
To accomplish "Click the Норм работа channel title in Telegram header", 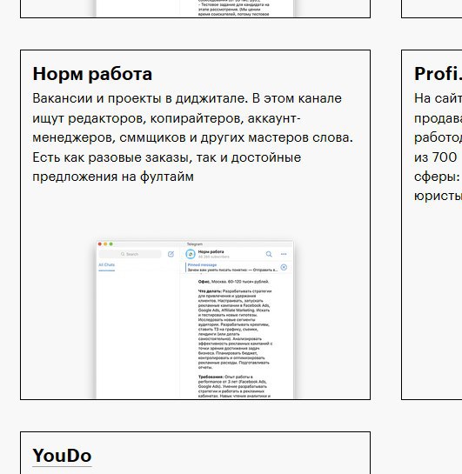I will [x=211, y=252].
